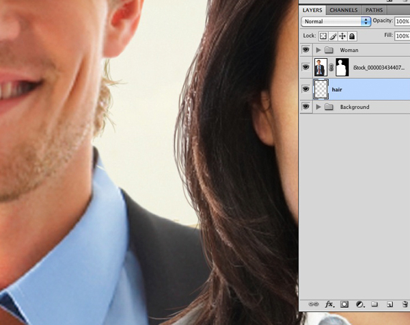The image size is (410, 325).
Task: Create a new layer
Action: pyautogui.click(x=389, y=304)
